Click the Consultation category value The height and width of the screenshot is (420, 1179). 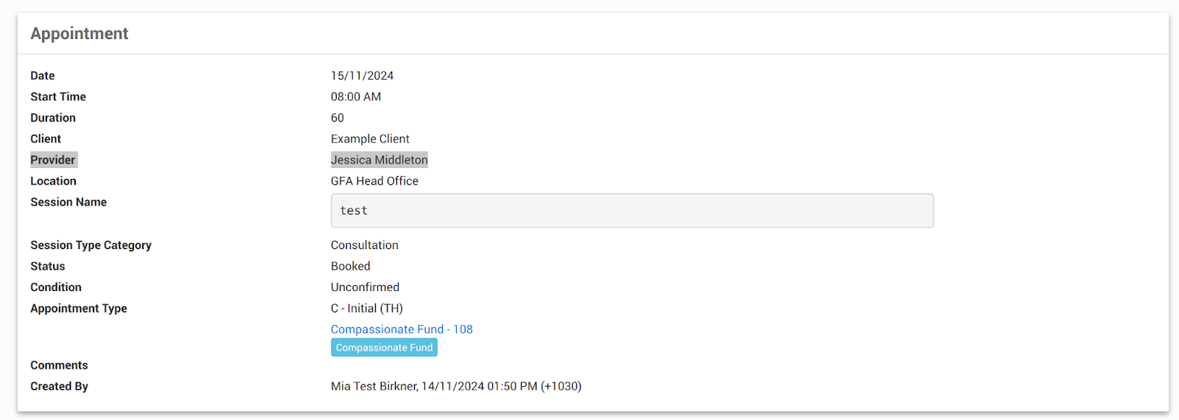364,245
